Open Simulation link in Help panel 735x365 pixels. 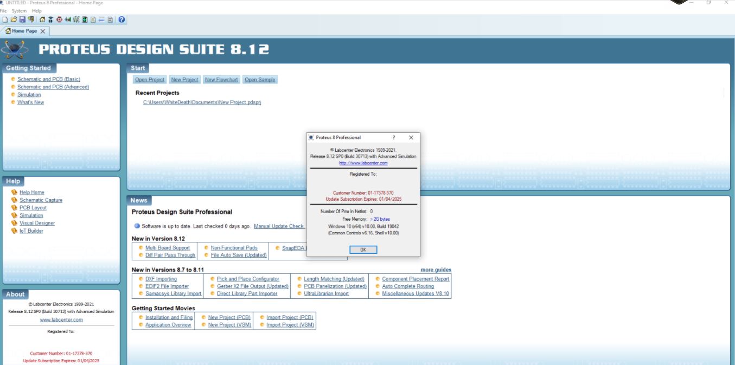[x=31, y=215]
